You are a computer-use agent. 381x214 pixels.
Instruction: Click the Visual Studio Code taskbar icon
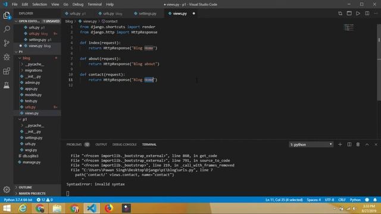tap(92, 208)
